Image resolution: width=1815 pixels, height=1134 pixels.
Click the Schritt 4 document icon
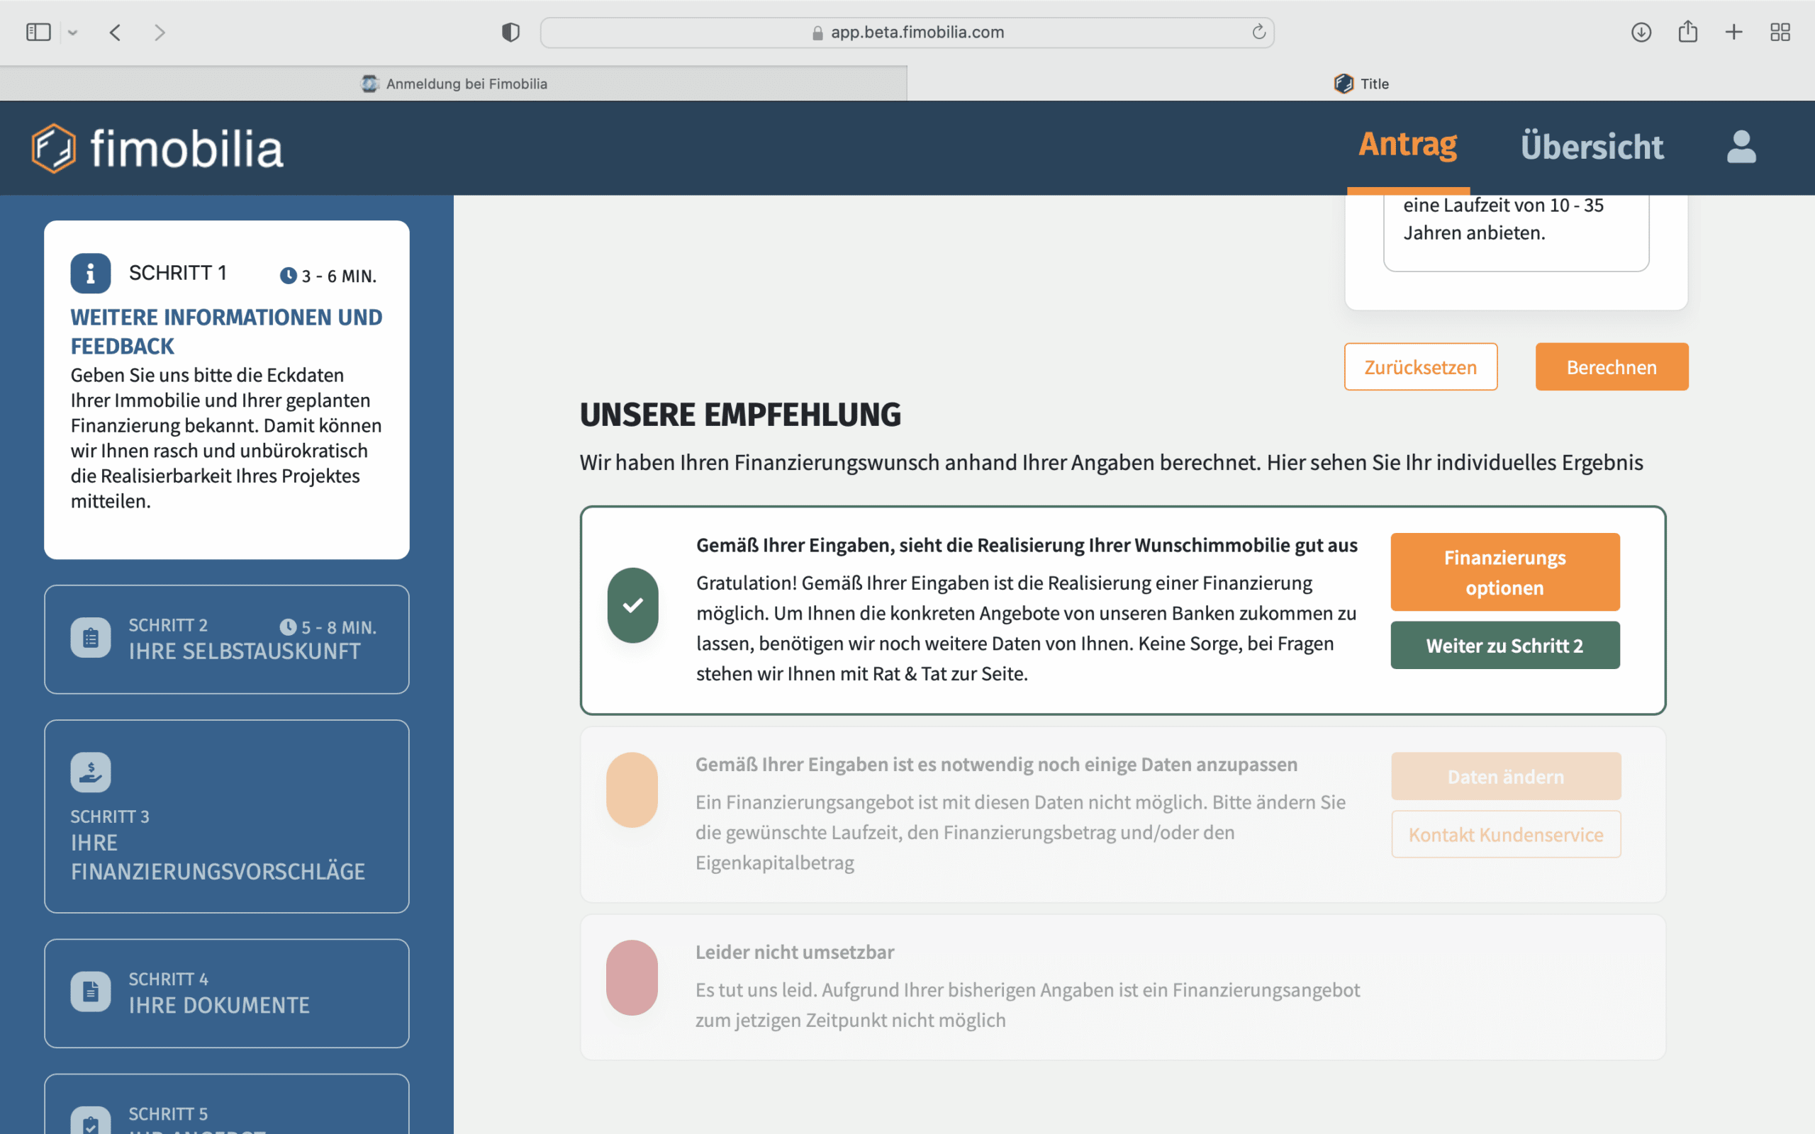(x=90, y=992)
